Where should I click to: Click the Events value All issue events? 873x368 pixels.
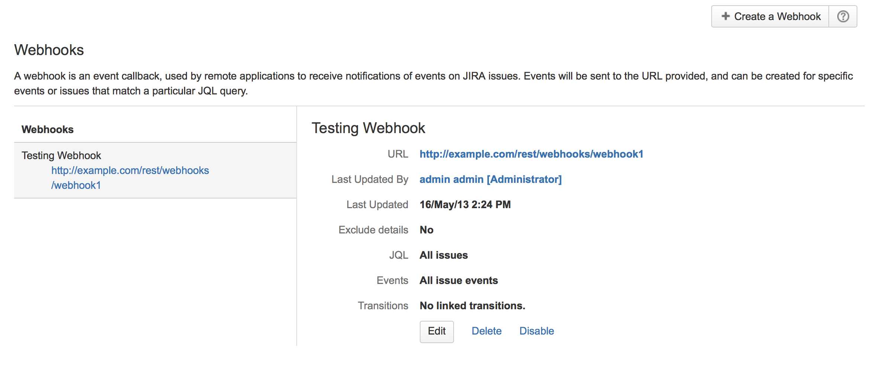coord(458,281)
